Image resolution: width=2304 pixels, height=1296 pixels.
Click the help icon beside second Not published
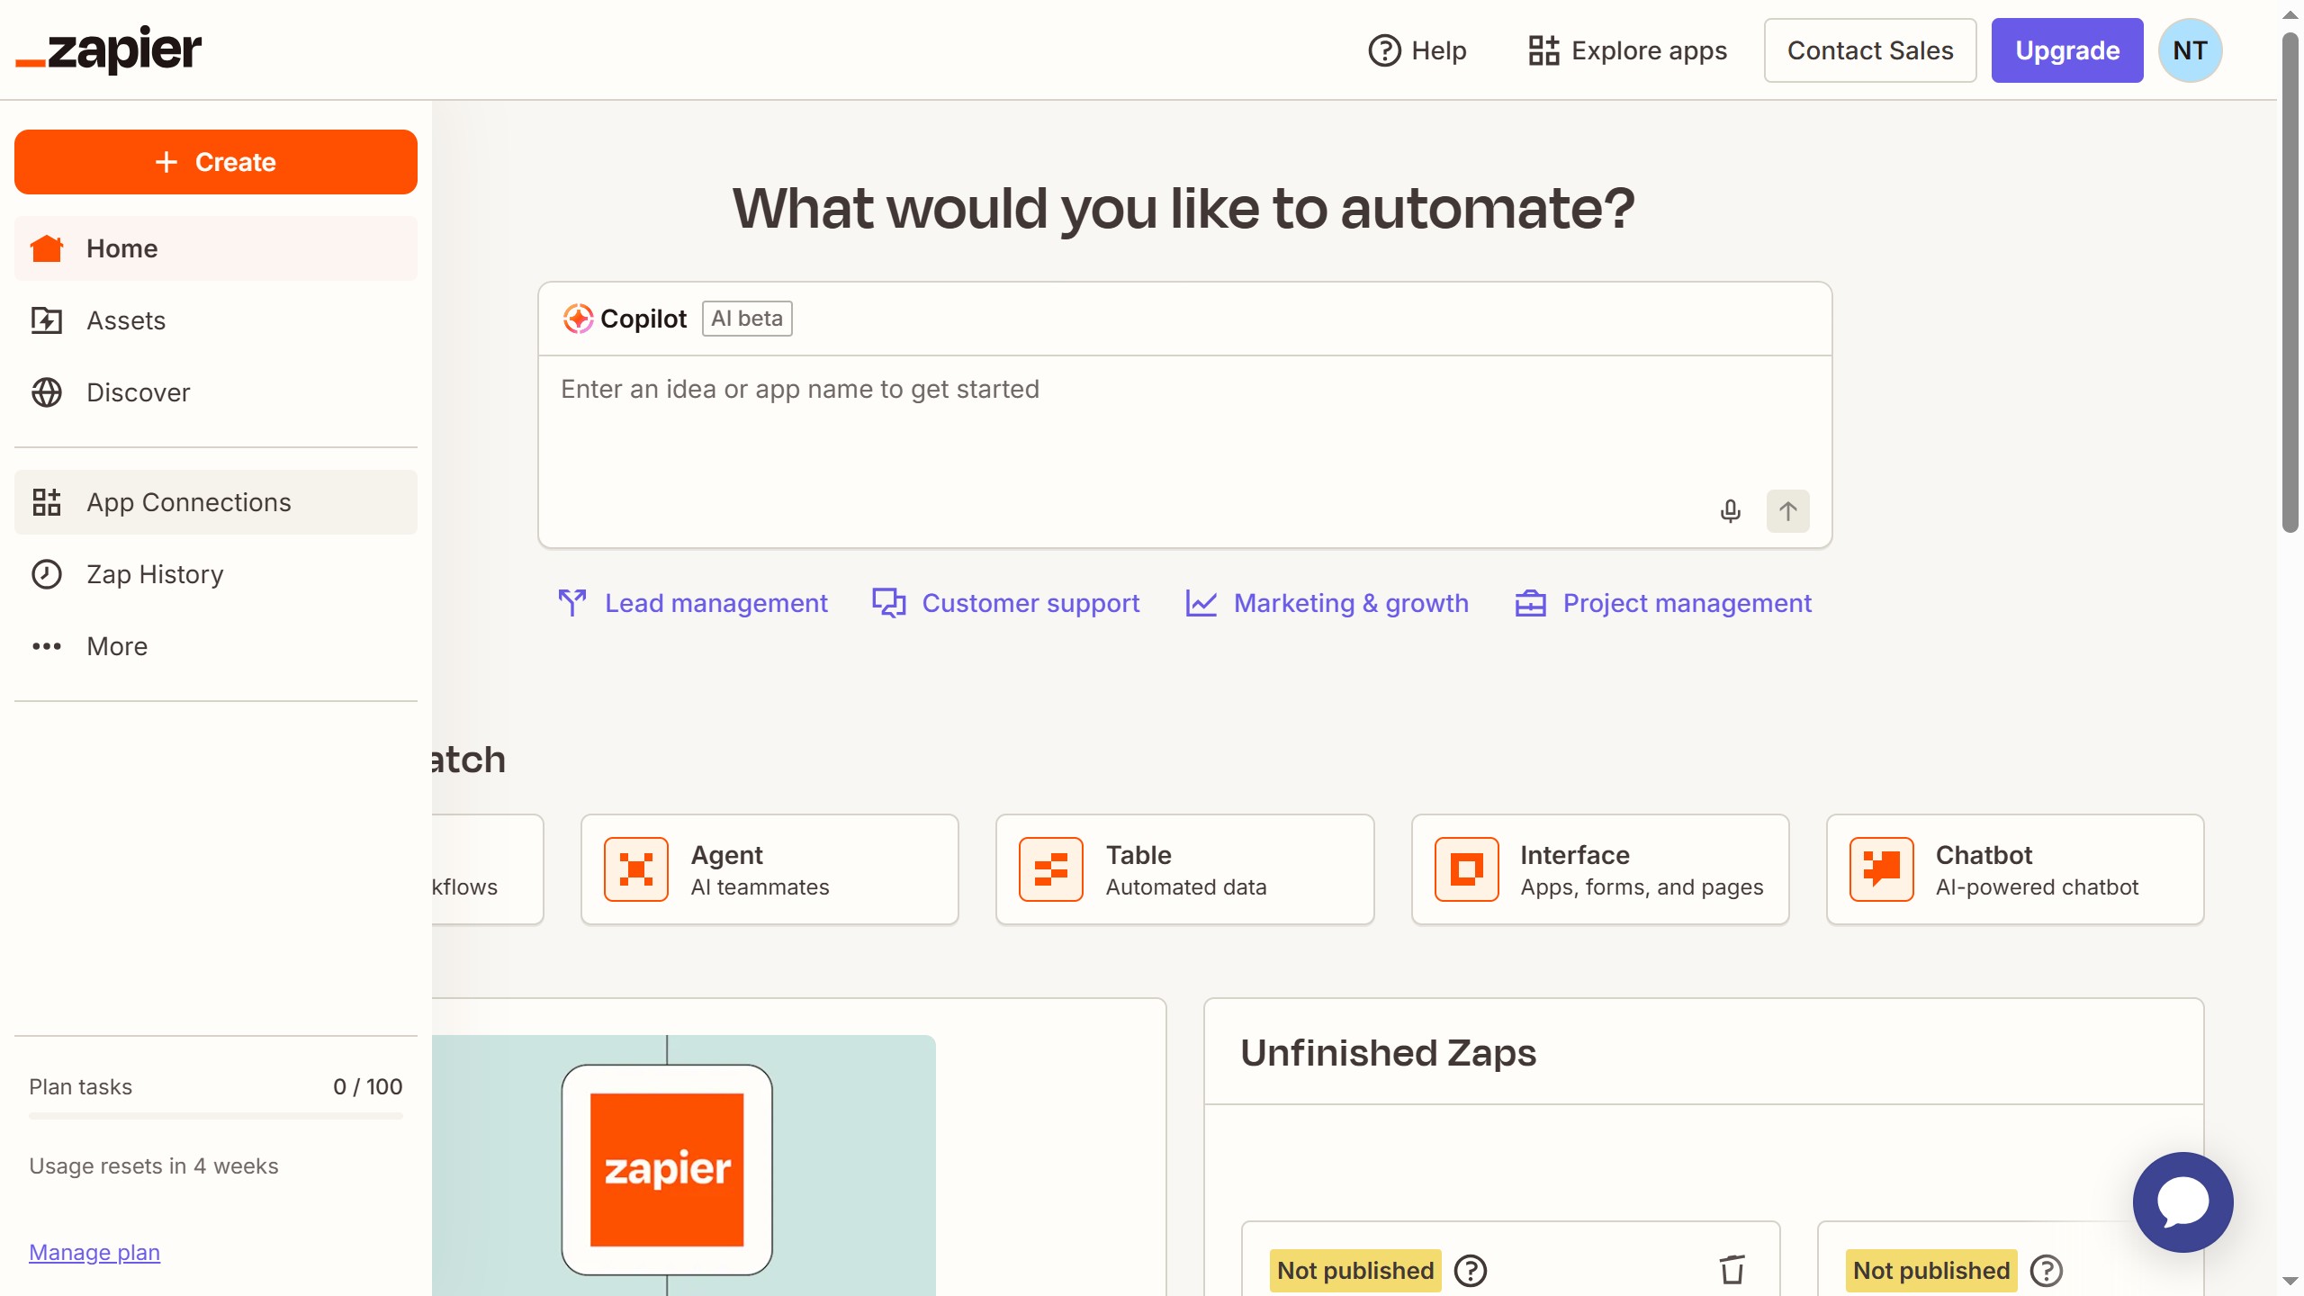tap(2047, 1271)
